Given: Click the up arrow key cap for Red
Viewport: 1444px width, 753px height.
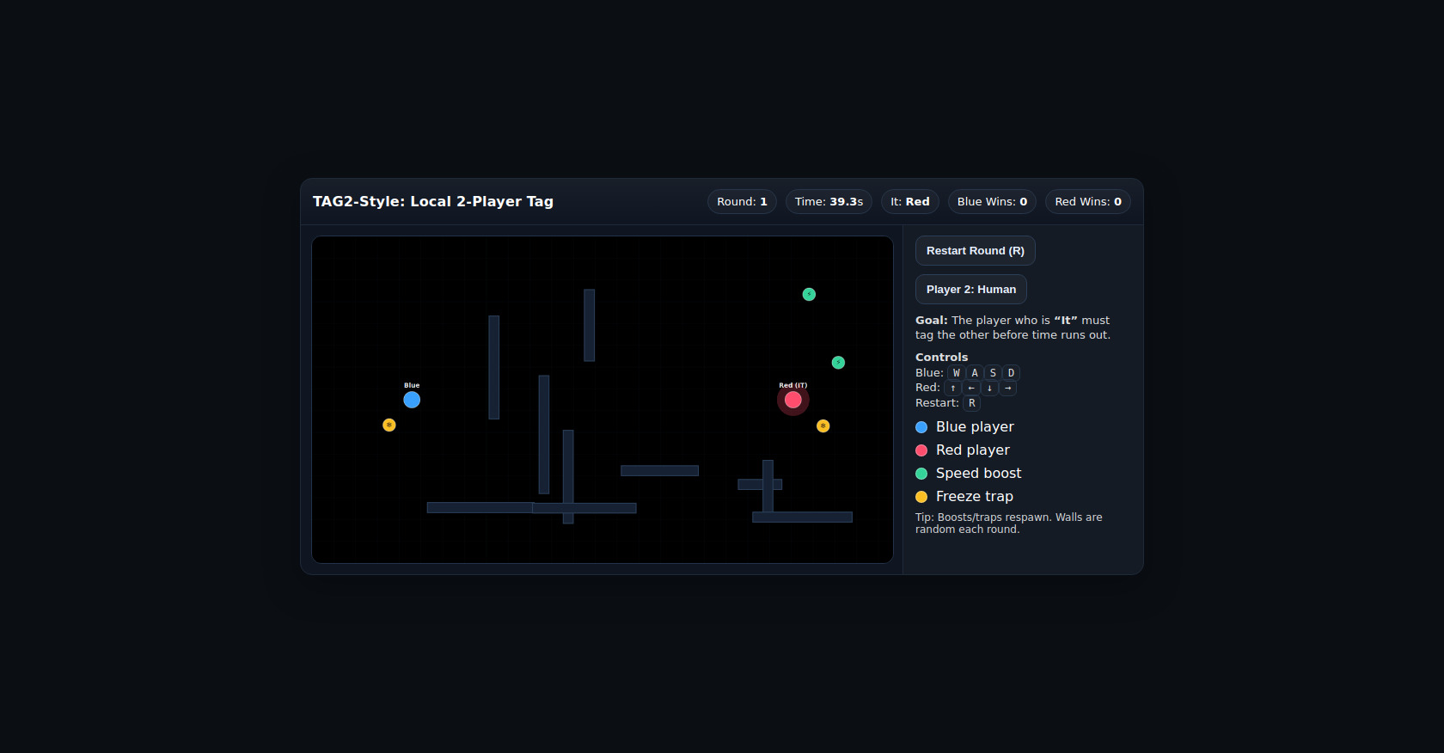Looking at the screenshot, I should click(x=952, y=389).
